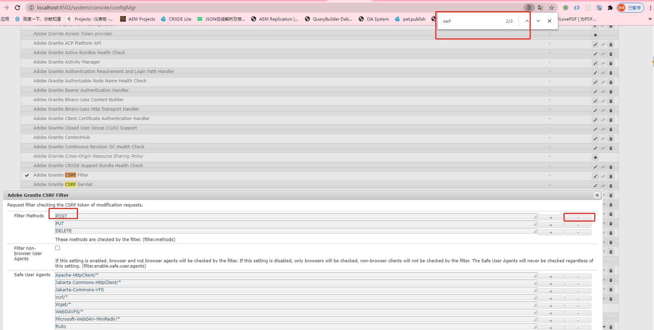Jump to next csrf find match

tap(538, 21)
